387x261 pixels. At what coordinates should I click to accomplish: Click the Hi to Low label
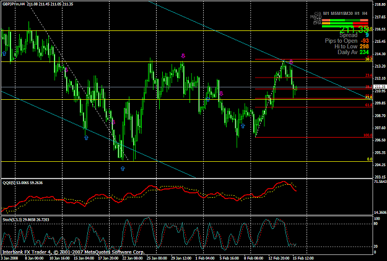click(346, 46)
